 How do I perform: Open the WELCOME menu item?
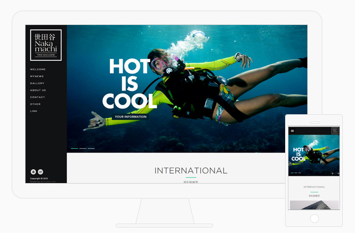(x=38, y=69)
